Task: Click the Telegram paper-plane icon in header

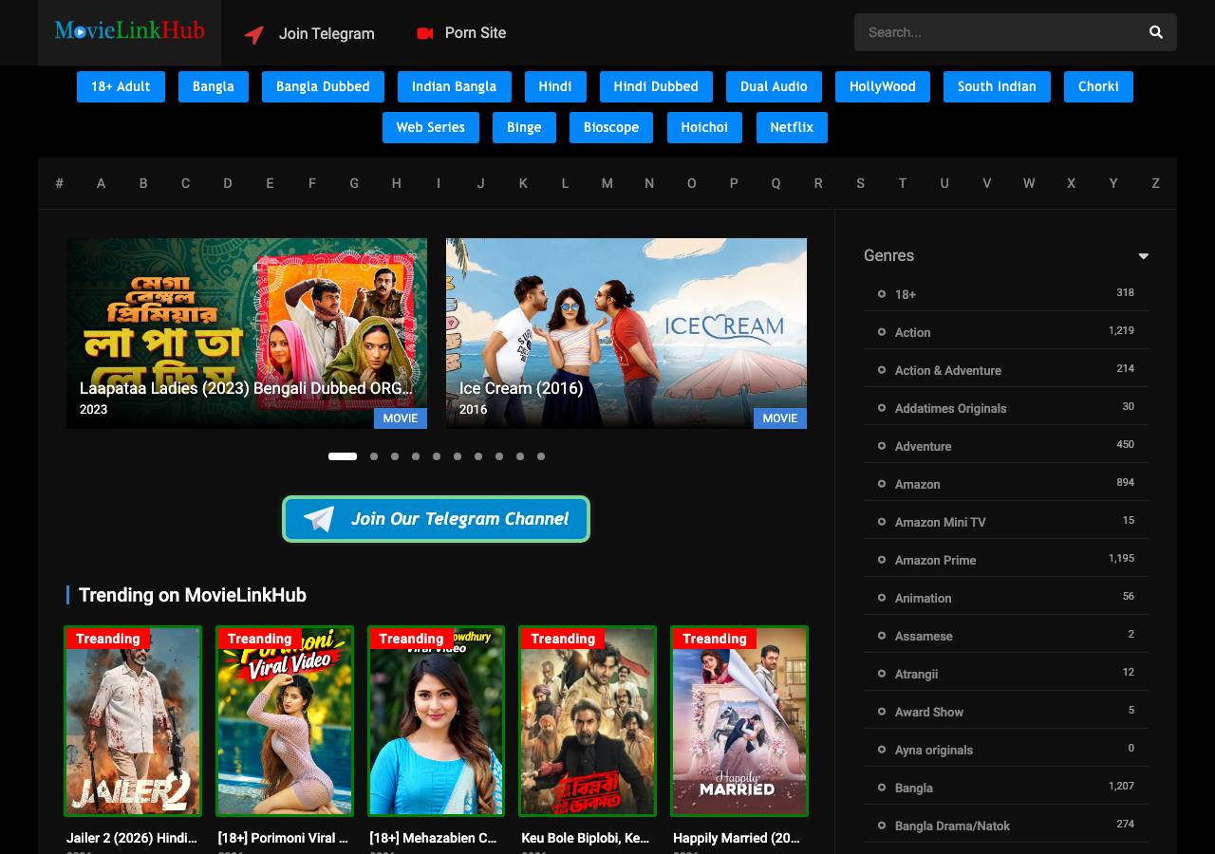Action: [x=253, y=35]
